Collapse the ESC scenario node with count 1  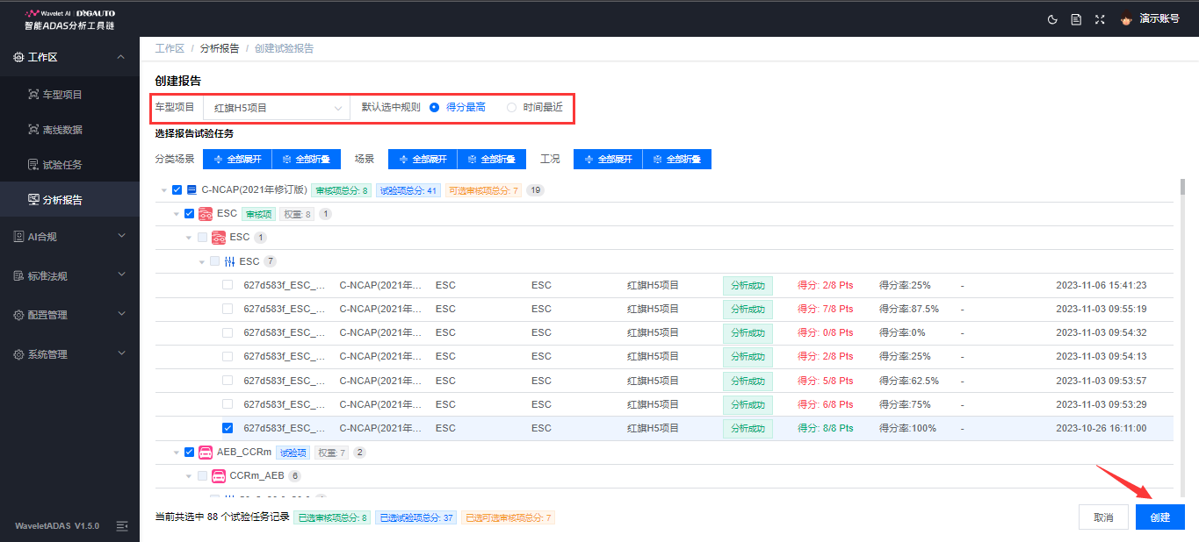[189, 237]
